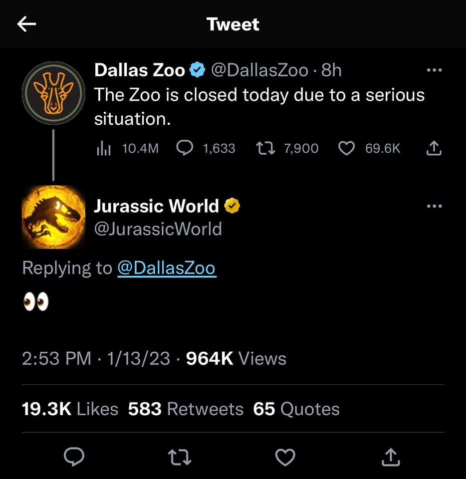Tap the back arrow icon
This screenshot has height=479, width=466.
26,24
